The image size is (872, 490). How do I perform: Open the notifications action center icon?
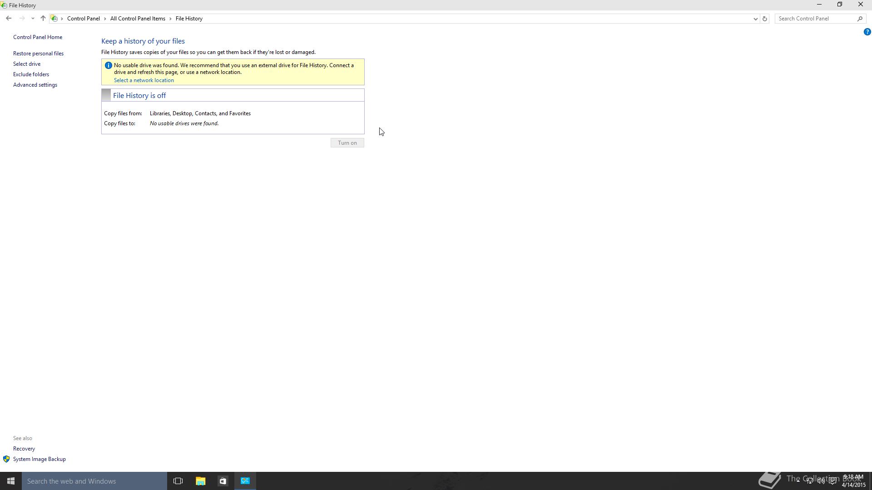(x=833, y=481)
